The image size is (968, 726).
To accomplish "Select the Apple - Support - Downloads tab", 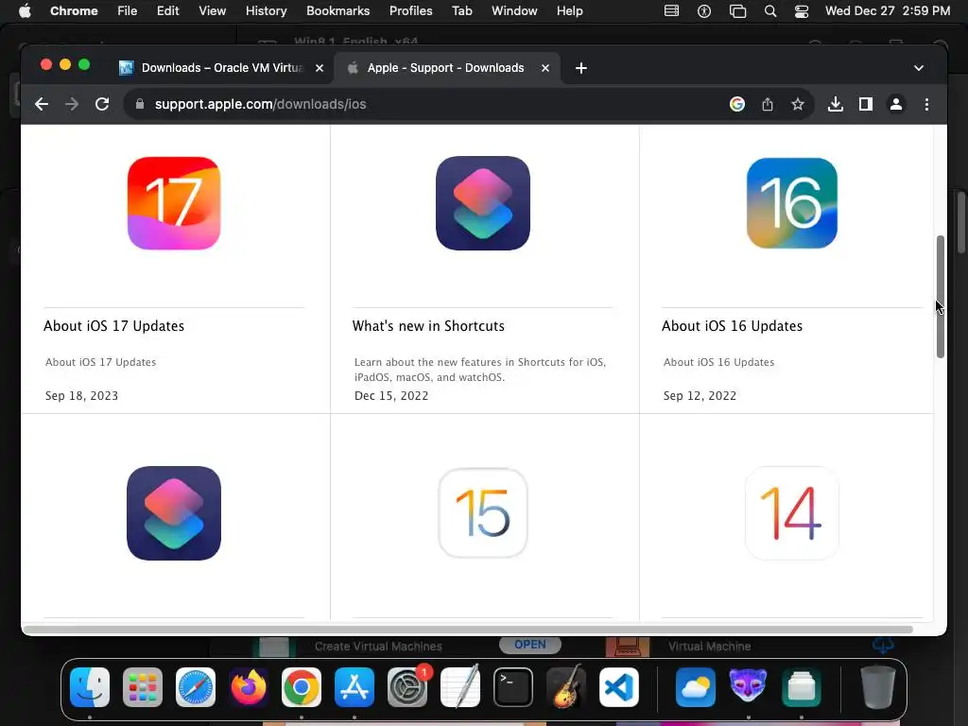I will point(446,68).
